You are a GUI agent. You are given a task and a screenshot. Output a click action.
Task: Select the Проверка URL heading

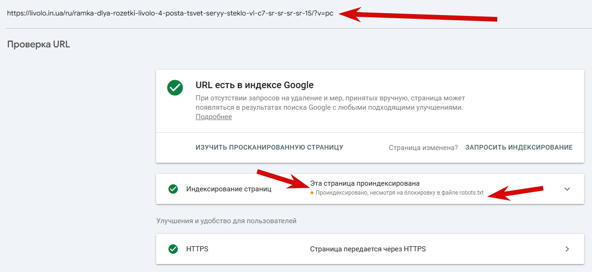pos(38,45)
